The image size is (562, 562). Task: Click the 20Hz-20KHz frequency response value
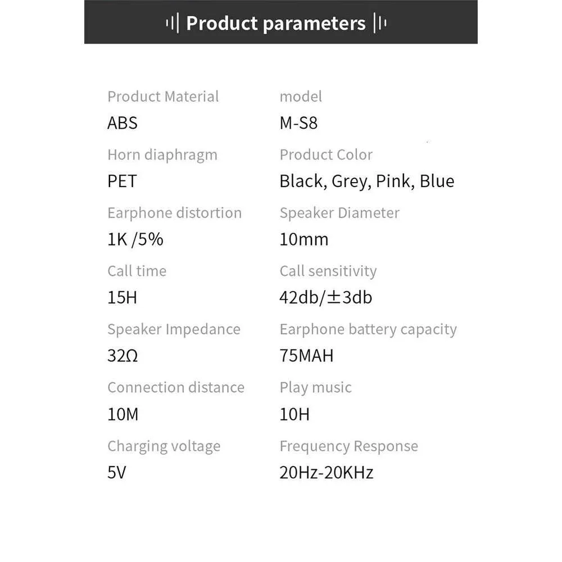(x=327, y=473)
